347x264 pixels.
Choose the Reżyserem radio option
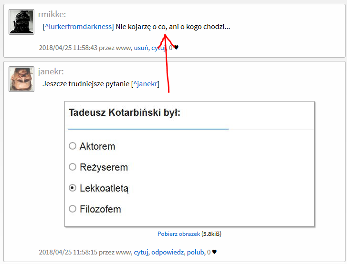73,167
